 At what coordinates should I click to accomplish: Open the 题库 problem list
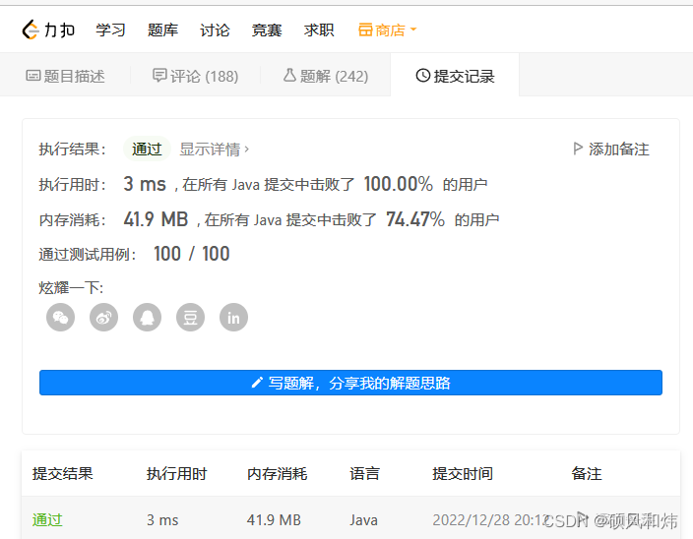pyautogui.click(x=162, y=30)
